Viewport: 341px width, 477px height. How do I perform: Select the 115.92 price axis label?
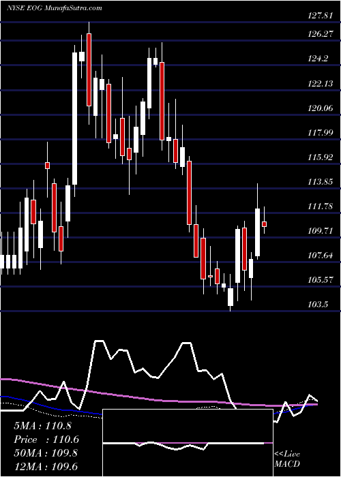pos(320,157)
